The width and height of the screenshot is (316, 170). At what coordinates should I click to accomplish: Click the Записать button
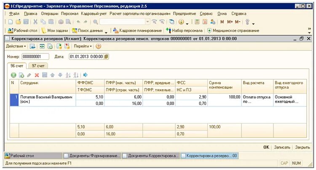click(282, 147)
